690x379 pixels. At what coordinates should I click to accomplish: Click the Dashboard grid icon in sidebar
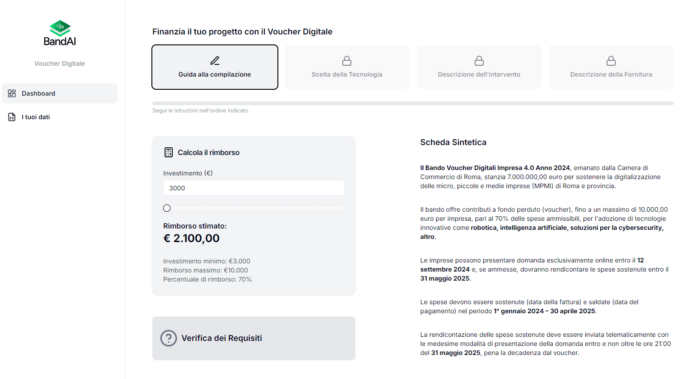12,93
